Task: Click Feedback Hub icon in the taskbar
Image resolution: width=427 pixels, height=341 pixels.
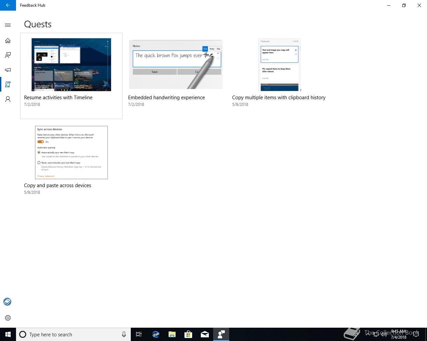Action: coord(221,334)
